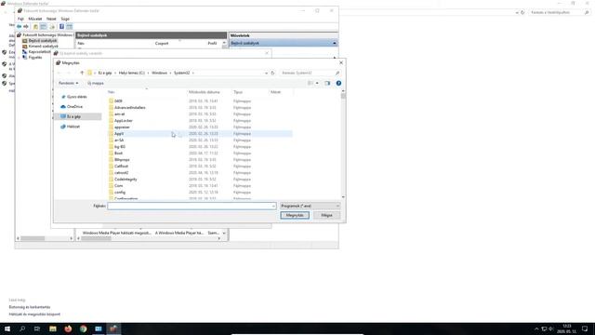Click the refresh icon beside the address bar
The height and width of the screenshot is (335, 595).
click(272, 73)
